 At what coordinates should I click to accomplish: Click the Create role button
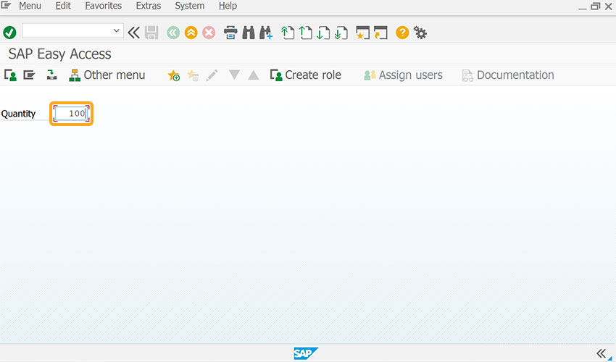(306, 75)
